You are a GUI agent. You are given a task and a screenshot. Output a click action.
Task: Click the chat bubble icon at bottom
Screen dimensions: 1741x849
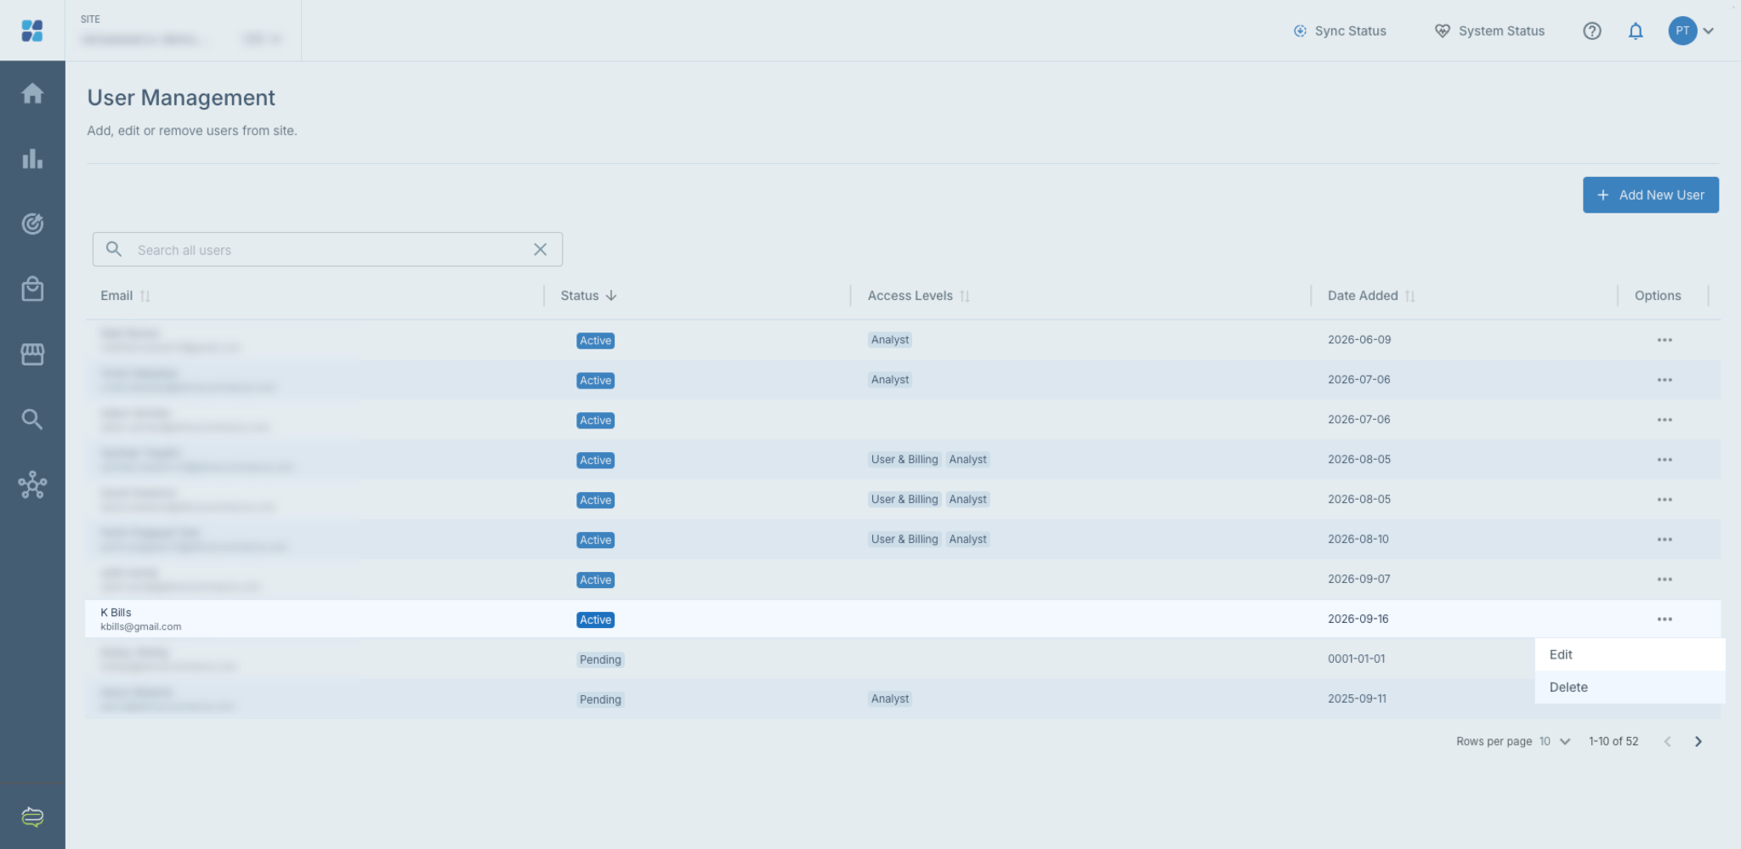click(32, 817)
